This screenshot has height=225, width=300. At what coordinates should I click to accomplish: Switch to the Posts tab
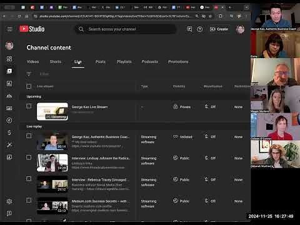pos(100,62)
